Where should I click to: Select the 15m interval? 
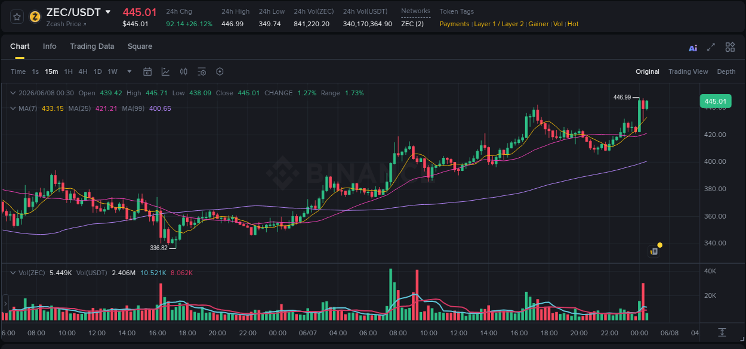[x=51, y=71]
